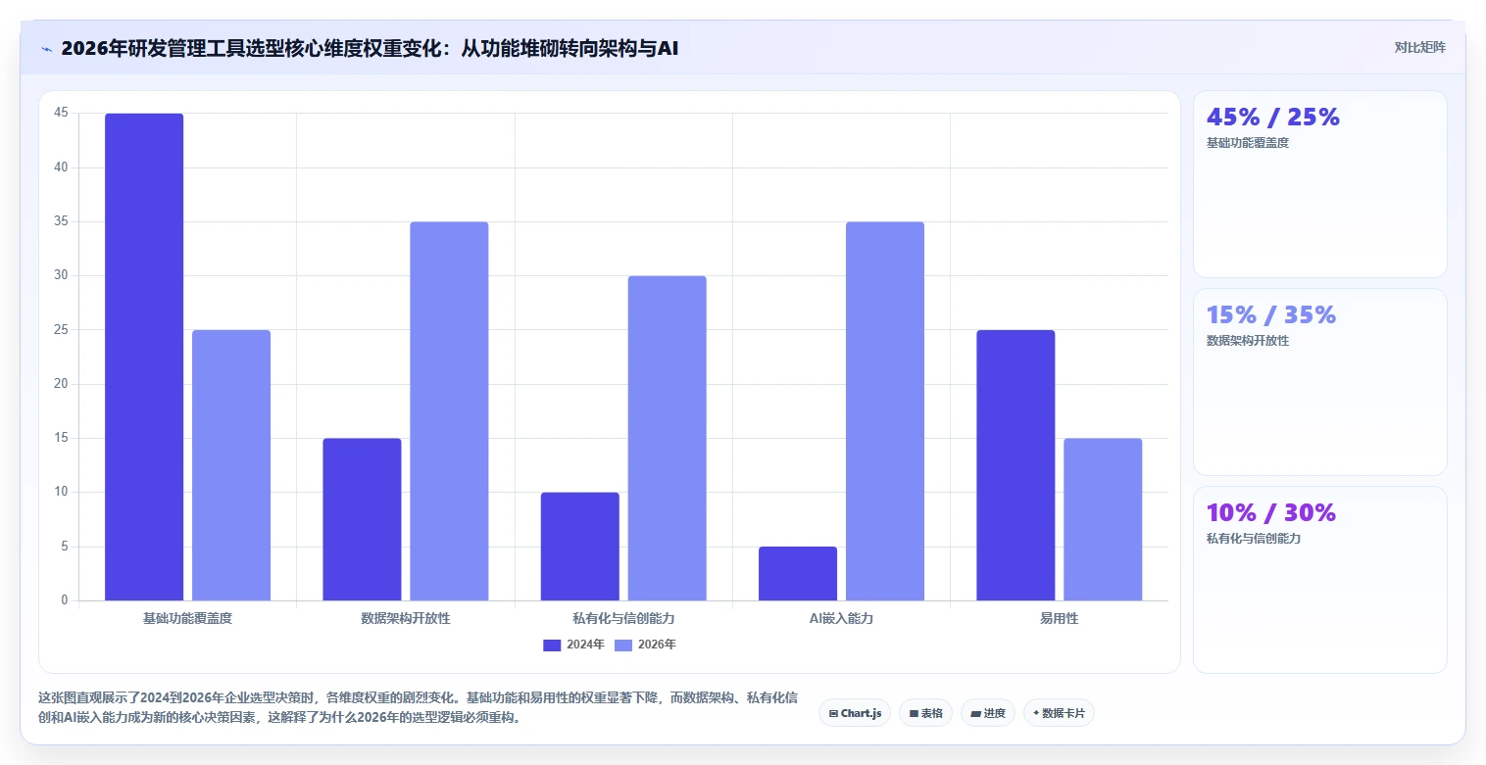This screenshot has width=1486, height=765.
Task: Click the x-axis label 数据架构开放性
Action: click(406, 619)
